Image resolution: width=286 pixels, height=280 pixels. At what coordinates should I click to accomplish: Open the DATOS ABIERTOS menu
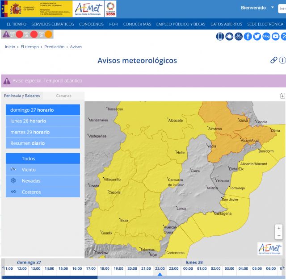point(227,24)
